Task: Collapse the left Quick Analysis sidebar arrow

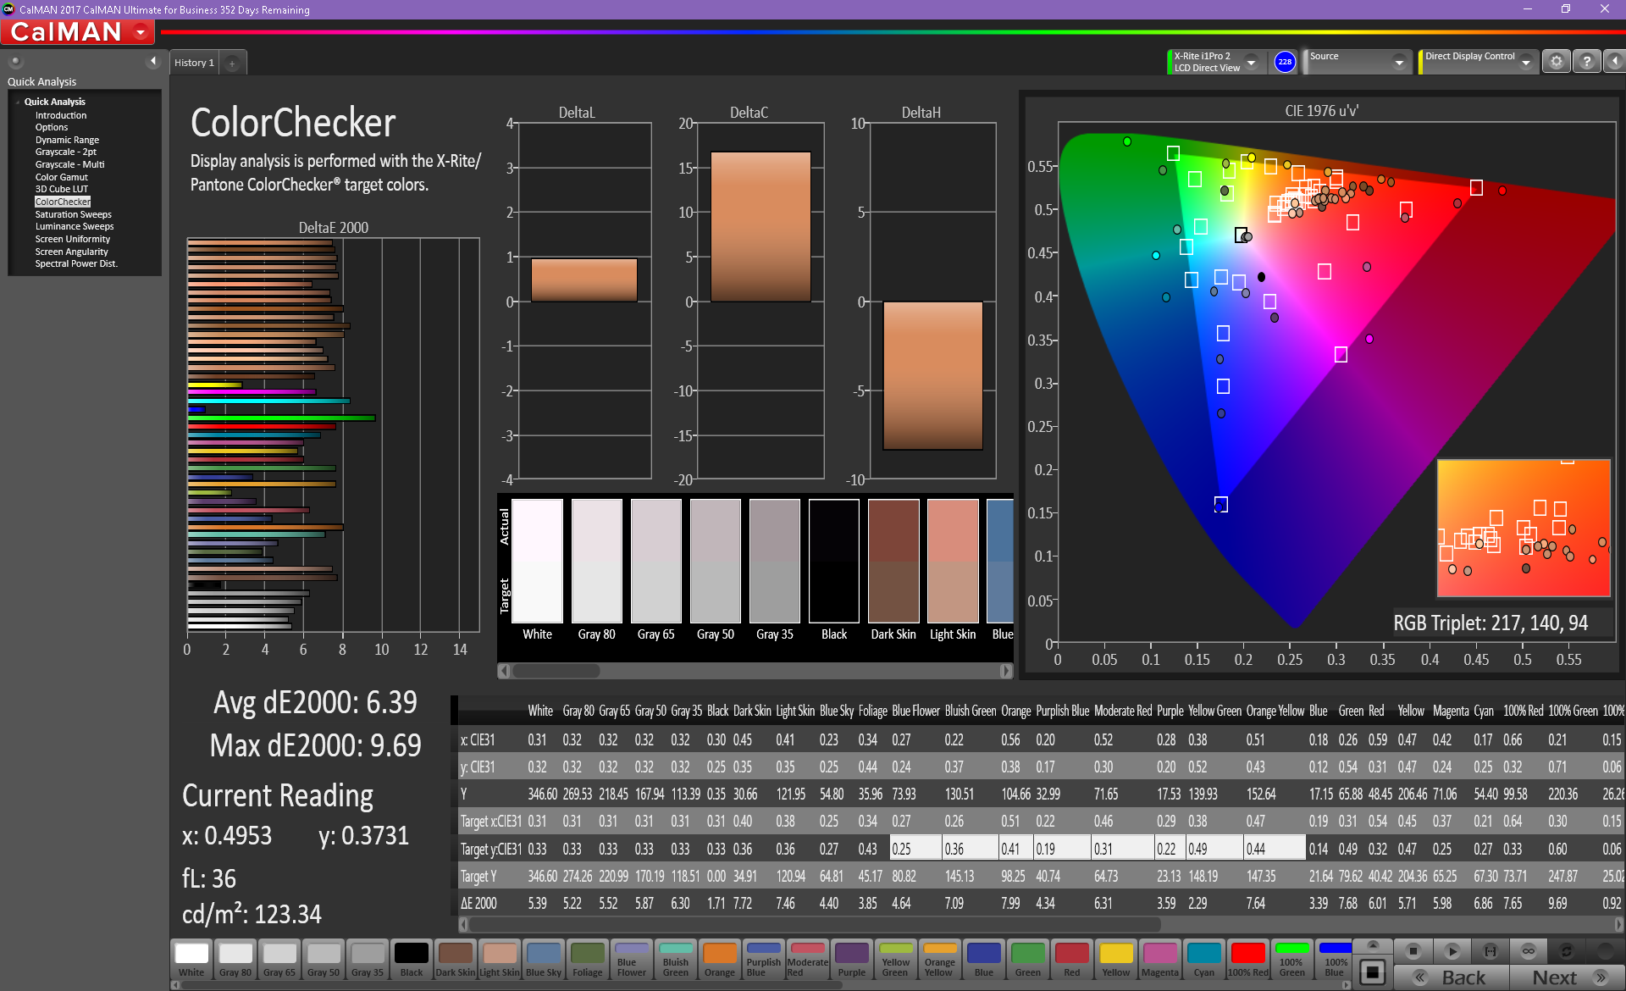Action: (153, 61)
